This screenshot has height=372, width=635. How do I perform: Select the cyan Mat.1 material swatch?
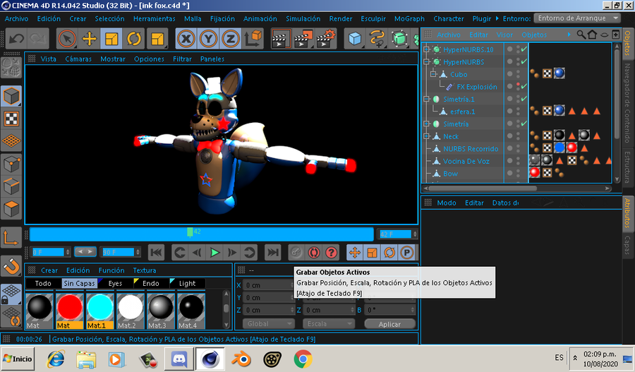100,311
